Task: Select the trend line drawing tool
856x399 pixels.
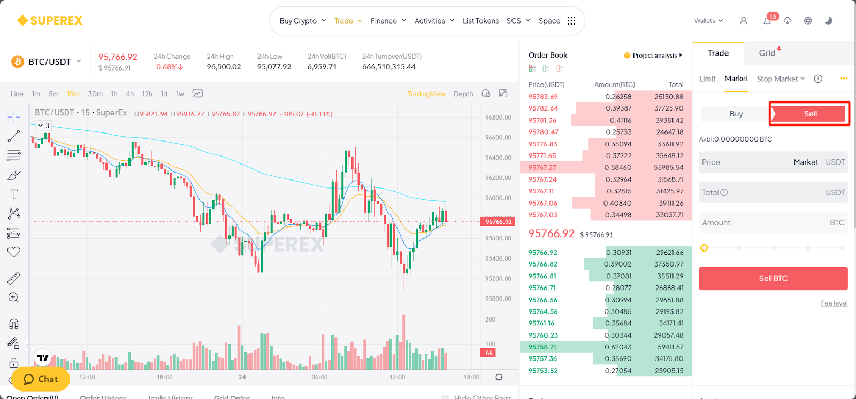Action: tap(14, 136)
